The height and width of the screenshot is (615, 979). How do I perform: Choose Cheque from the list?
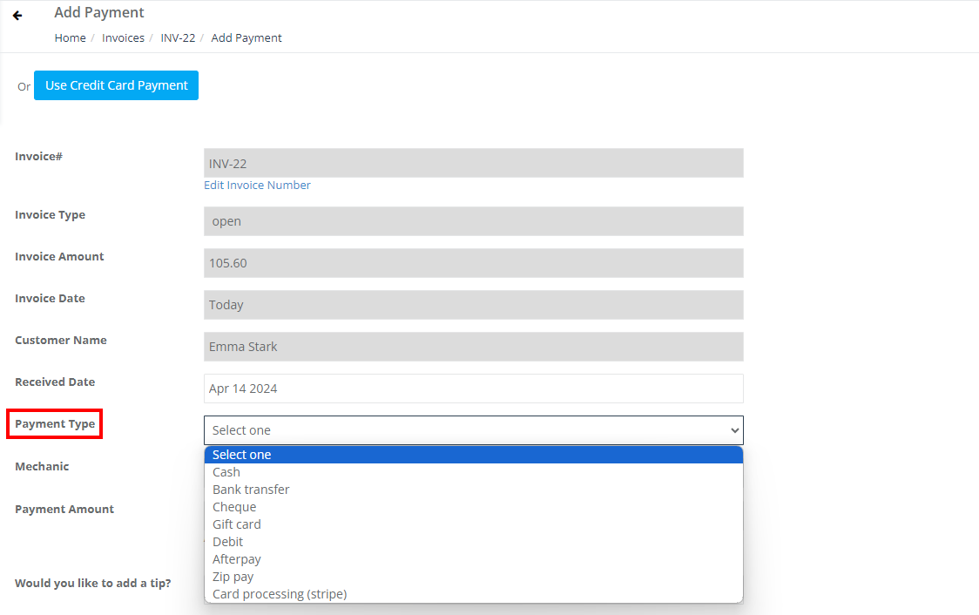pos(473,507)
